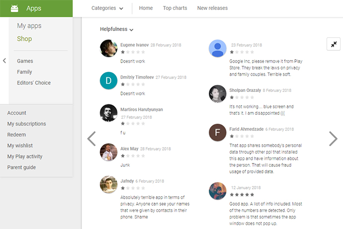Image resolution: width=343 pixels, height=229 pixels.
Task: Collapse reviews with the minimize arrows icon
Action: tap(333, 44)
